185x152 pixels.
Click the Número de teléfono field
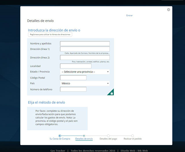click(73, 89)
